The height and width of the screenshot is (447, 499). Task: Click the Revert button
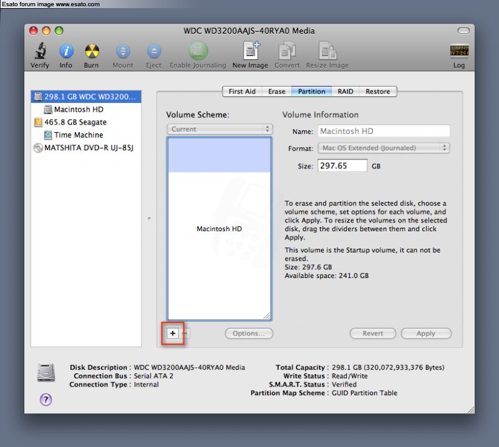pyautogui.click(x=372, y=334)
